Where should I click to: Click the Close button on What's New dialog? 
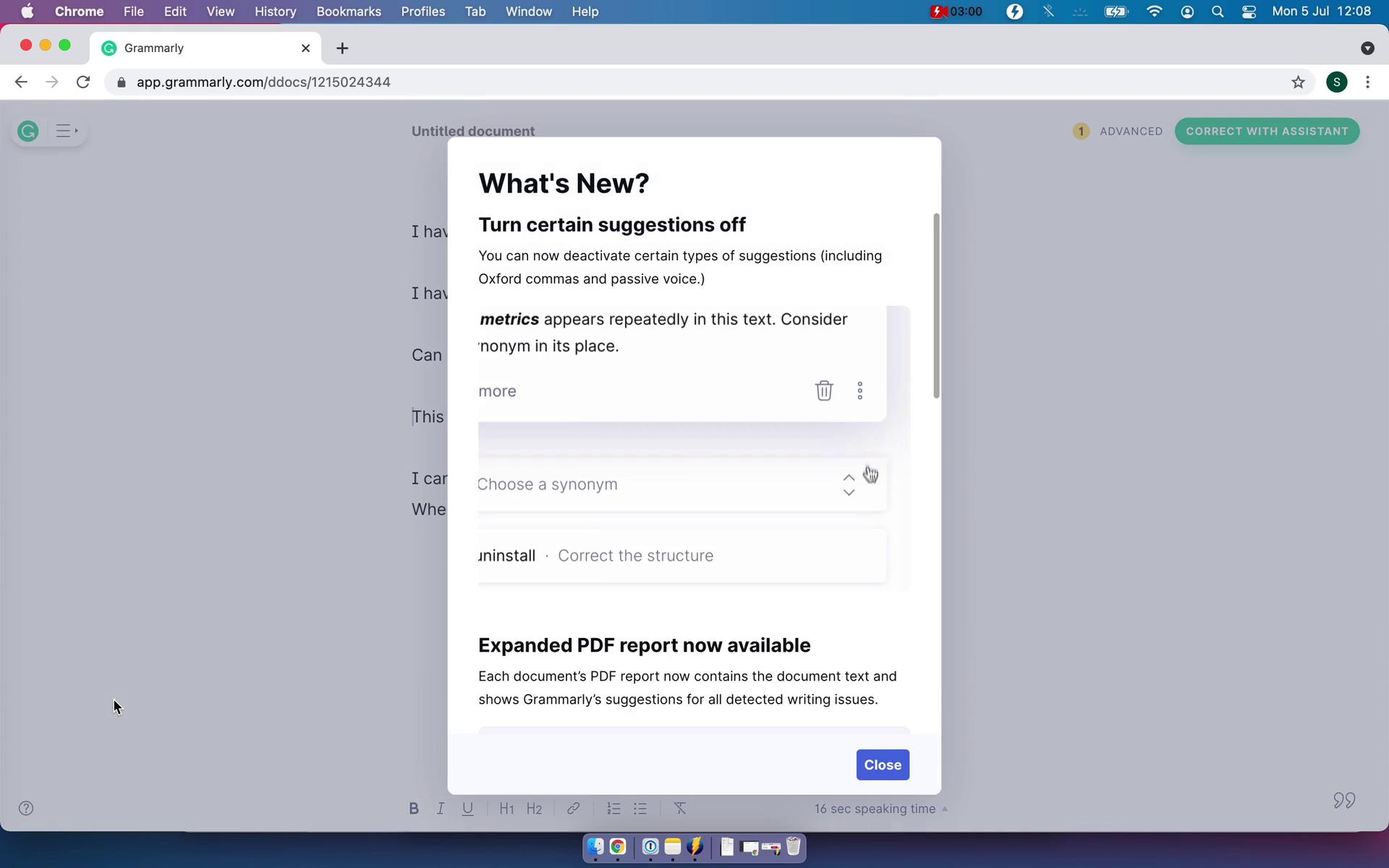tap(883, 764)
